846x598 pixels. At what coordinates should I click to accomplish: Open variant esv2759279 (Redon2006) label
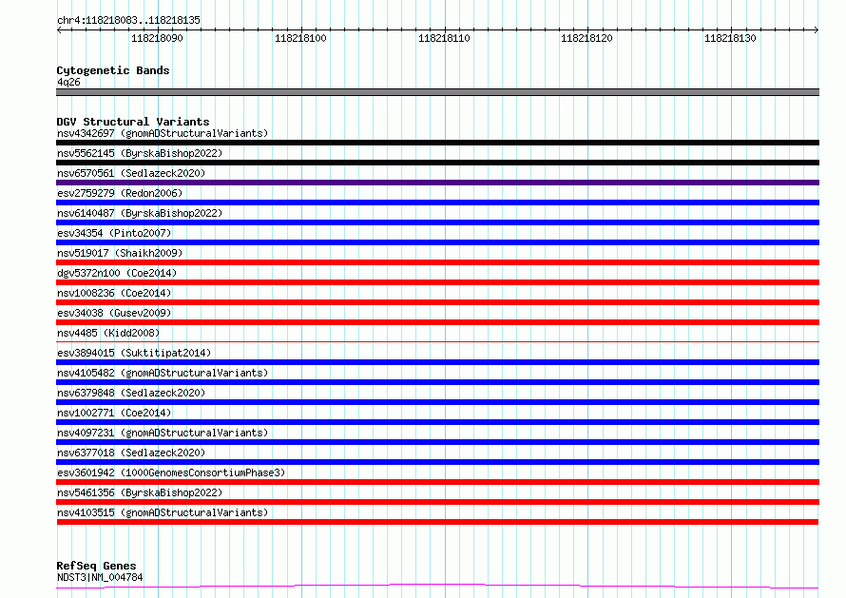coord(120,193)
